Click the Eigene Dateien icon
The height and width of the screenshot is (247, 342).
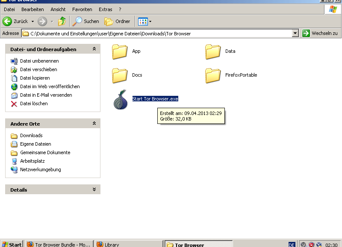click(14, 144)
